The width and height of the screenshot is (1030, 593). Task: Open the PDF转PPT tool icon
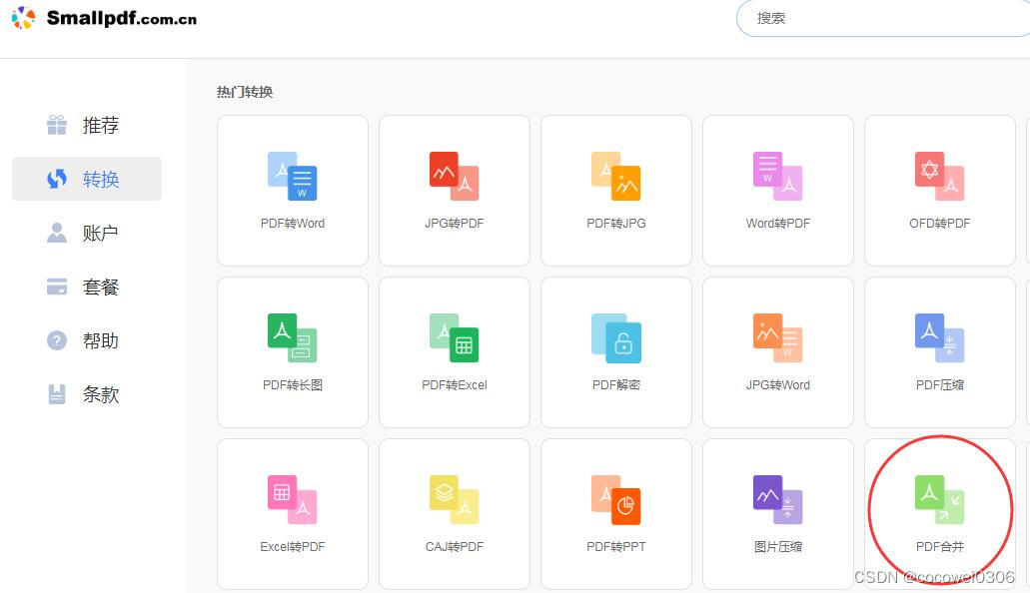(615, 499)
